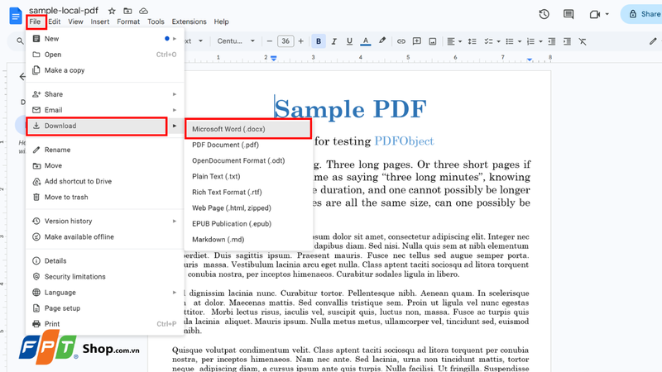Insert an image from toolbar
The width and height of the screenshot is (662, 372).
click(432, 41)
